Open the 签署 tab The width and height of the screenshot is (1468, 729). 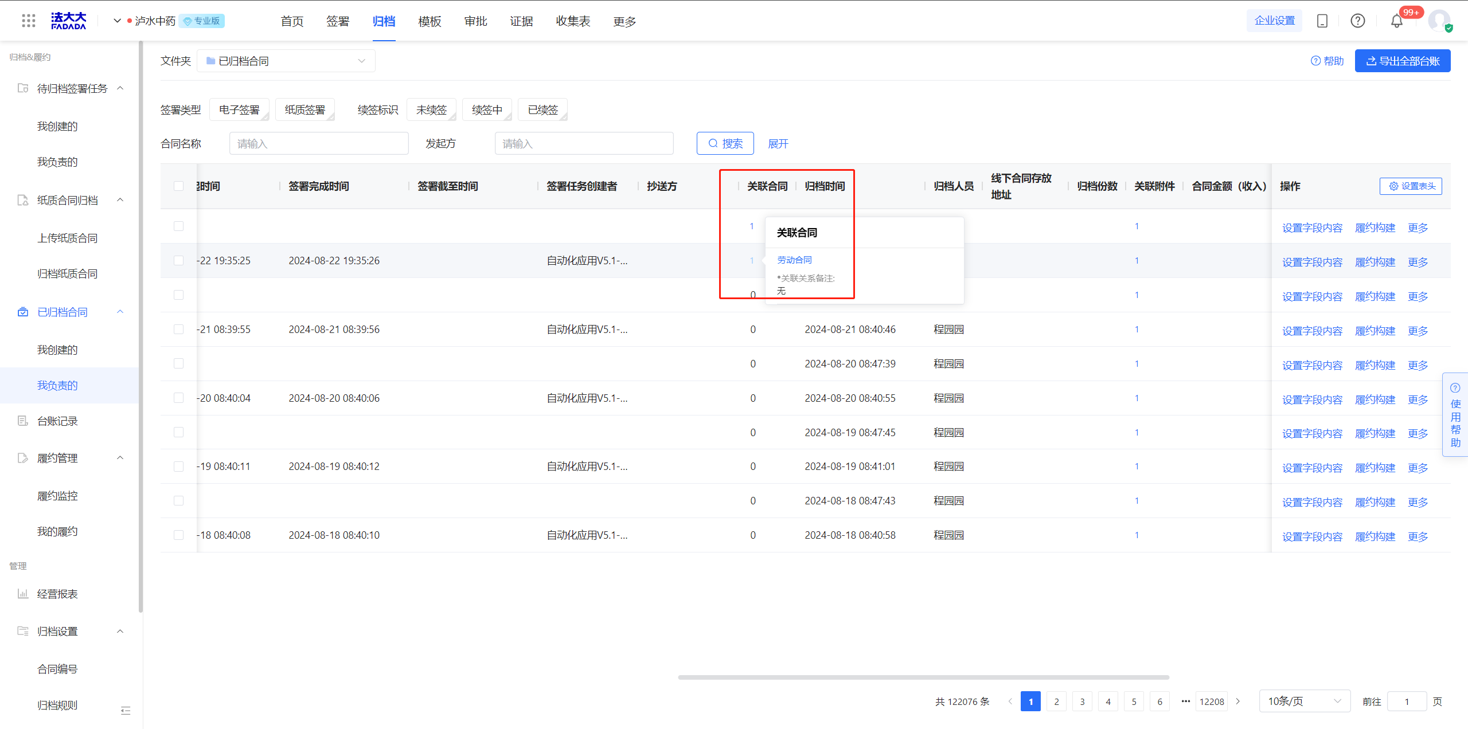pyautogui.click(x=338, y=21)
